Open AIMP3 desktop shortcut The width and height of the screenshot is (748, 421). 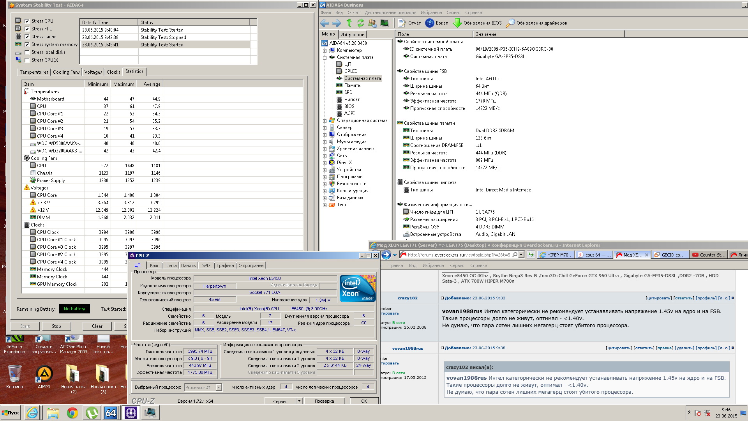(x=44, y=374)
